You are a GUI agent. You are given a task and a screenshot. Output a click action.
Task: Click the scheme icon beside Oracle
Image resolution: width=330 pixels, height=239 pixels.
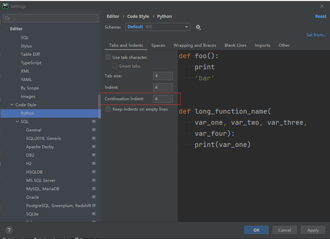(x=94, y=197)
